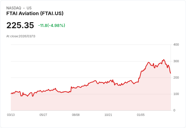This screenshot has height=128, width=186.
Task: Click the 225.35 price value
Action: [x=20, y=25]
